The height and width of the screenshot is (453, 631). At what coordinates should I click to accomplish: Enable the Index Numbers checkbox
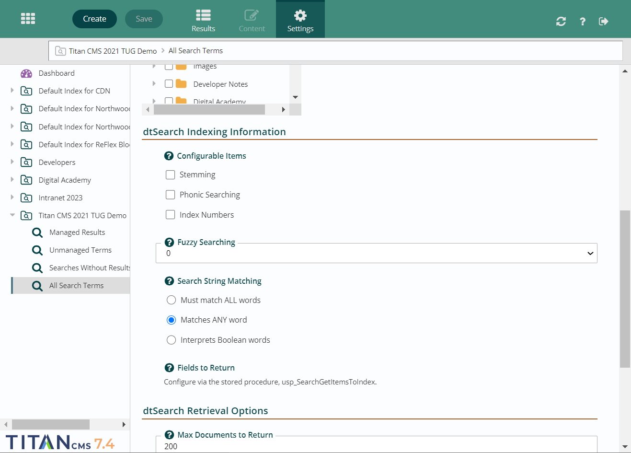click(x=170, y=215)
